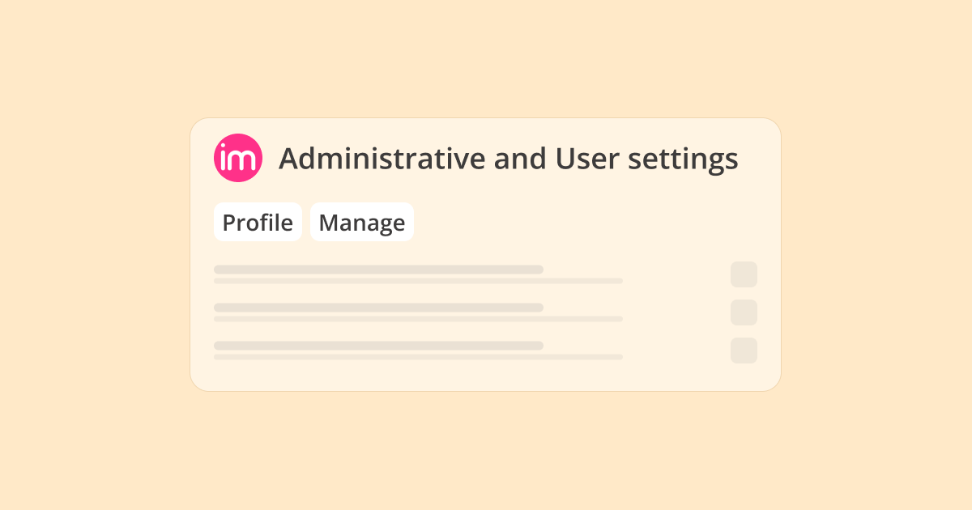Select the third setting's thick title bar
This screenshot has height=510, width=972.
(378, 346)
